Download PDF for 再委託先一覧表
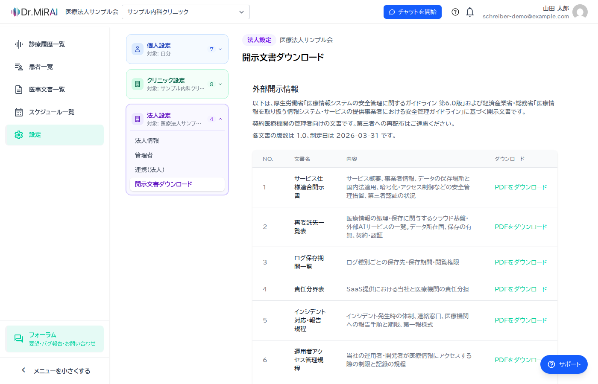 (x=521, y=227)
